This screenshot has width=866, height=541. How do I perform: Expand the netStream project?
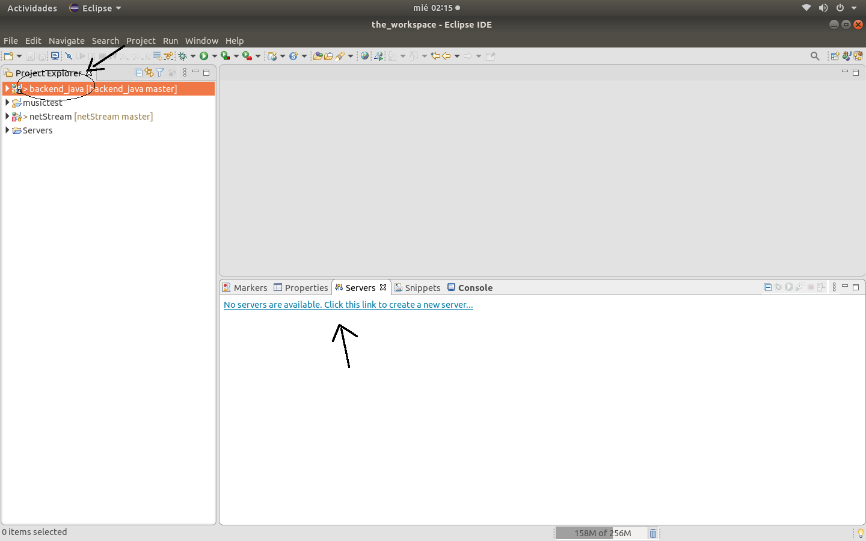point(7,116)
